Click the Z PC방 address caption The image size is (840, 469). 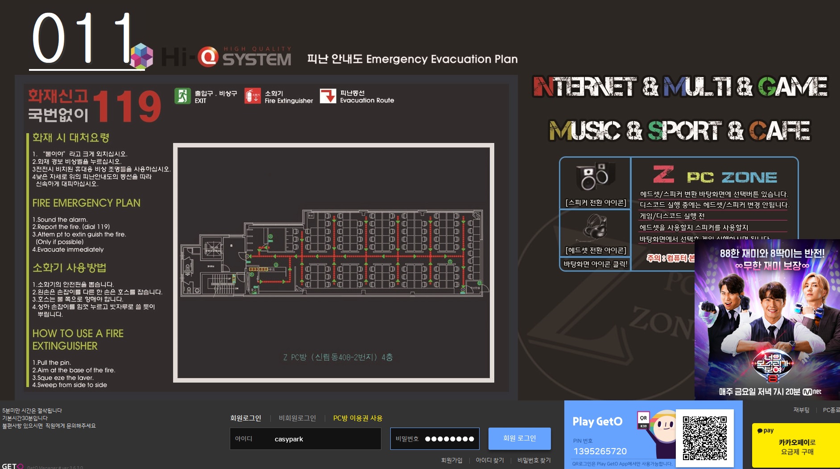tap(338, 357)
